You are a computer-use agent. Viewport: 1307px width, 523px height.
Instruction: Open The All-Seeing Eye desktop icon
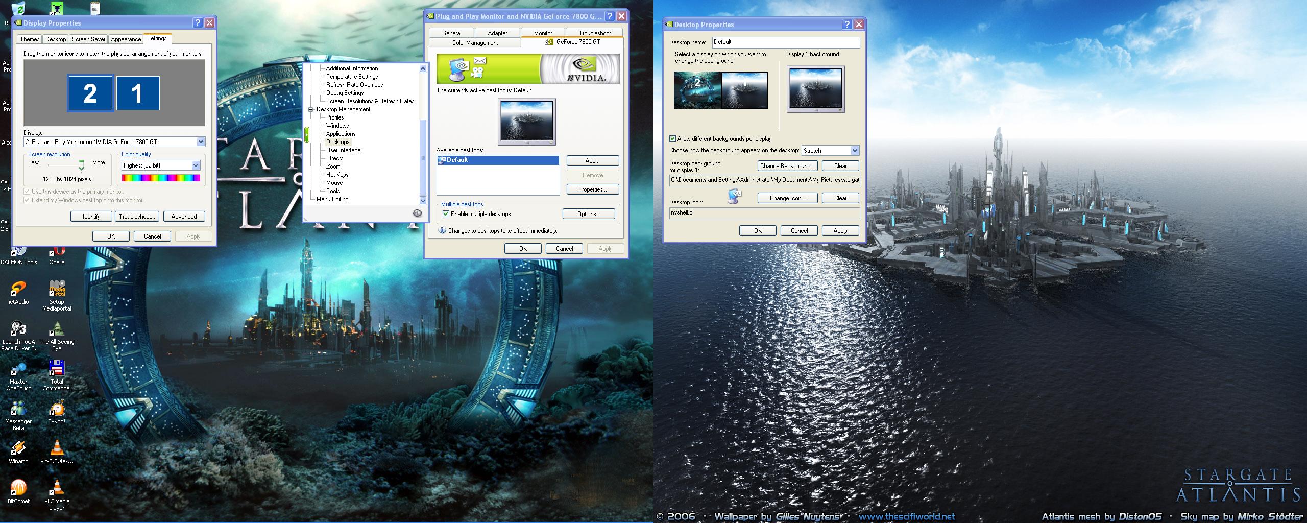tap(57, 336)
